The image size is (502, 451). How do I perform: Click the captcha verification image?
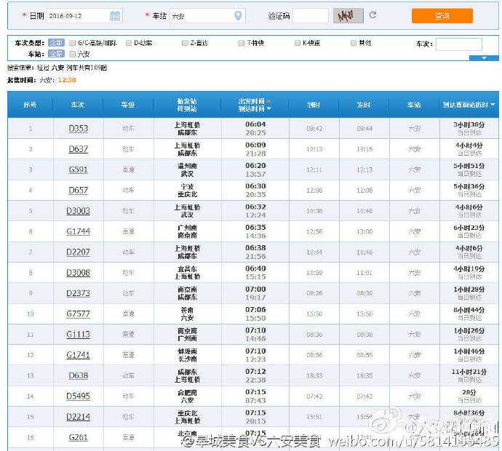pyautogui.click(x=348, y=15)
